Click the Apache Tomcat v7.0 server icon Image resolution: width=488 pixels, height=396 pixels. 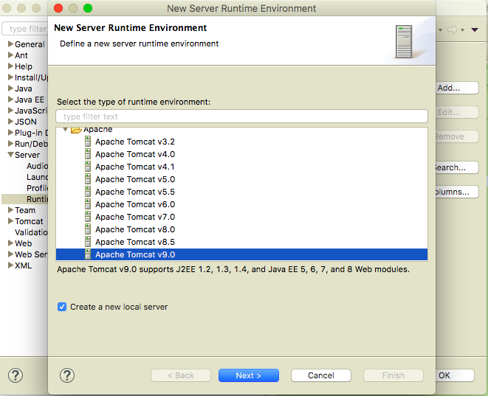[88, 217]
